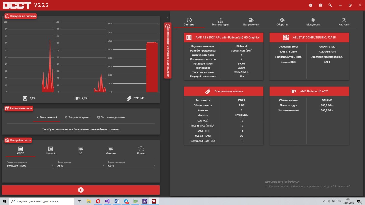Take a screenshot with camera icon
The height and width of the screenshot is (205, 365).
[x=321, y=5]
